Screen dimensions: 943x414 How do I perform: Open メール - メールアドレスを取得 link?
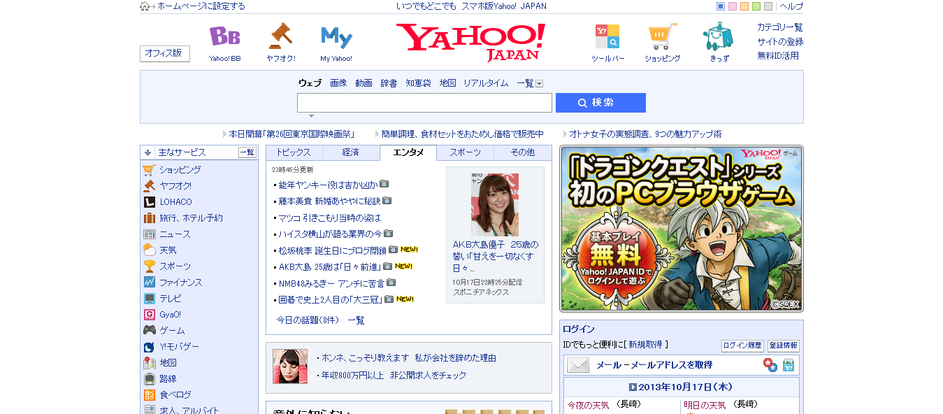coord(654,365)
